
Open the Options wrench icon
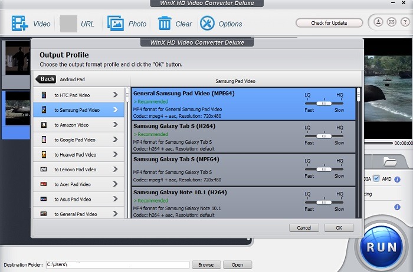tap(207, 24)
